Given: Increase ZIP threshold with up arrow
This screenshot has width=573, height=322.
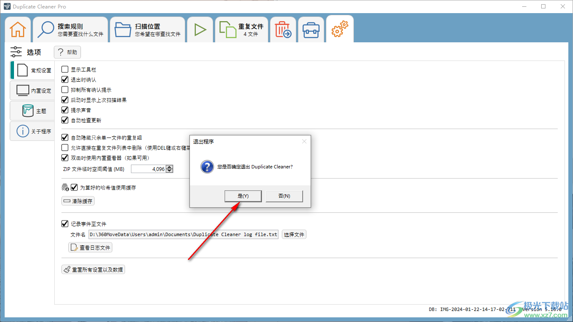Looking at the screenshot, I should pyautogui.click(x=170, y=167).
